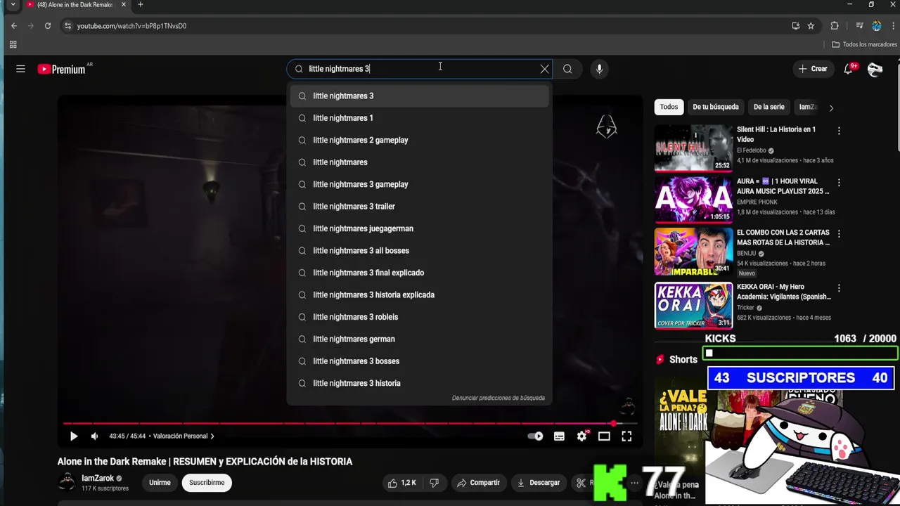
Task: Open a new browser tab
Action: [x=140, y=5]
